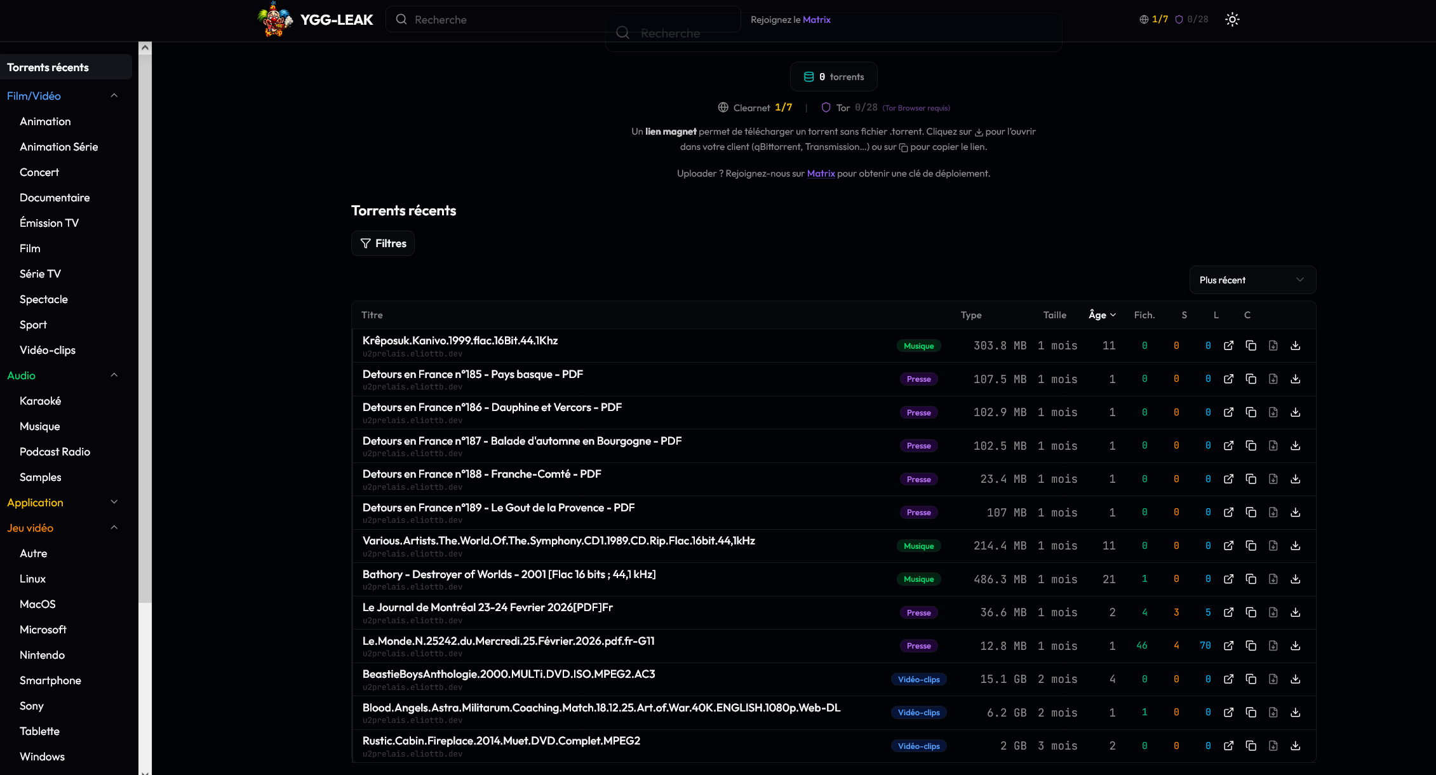This screenshot has height=775, width=1436.
Task: Collapse the Film/Vidéo sidebar category
Action: pyautogui.click(x=114, y=96)
